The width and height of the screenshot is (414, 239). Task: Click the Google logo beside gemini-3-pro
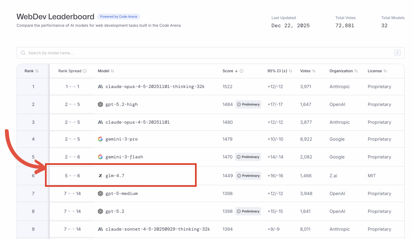(x=100, y=139)
